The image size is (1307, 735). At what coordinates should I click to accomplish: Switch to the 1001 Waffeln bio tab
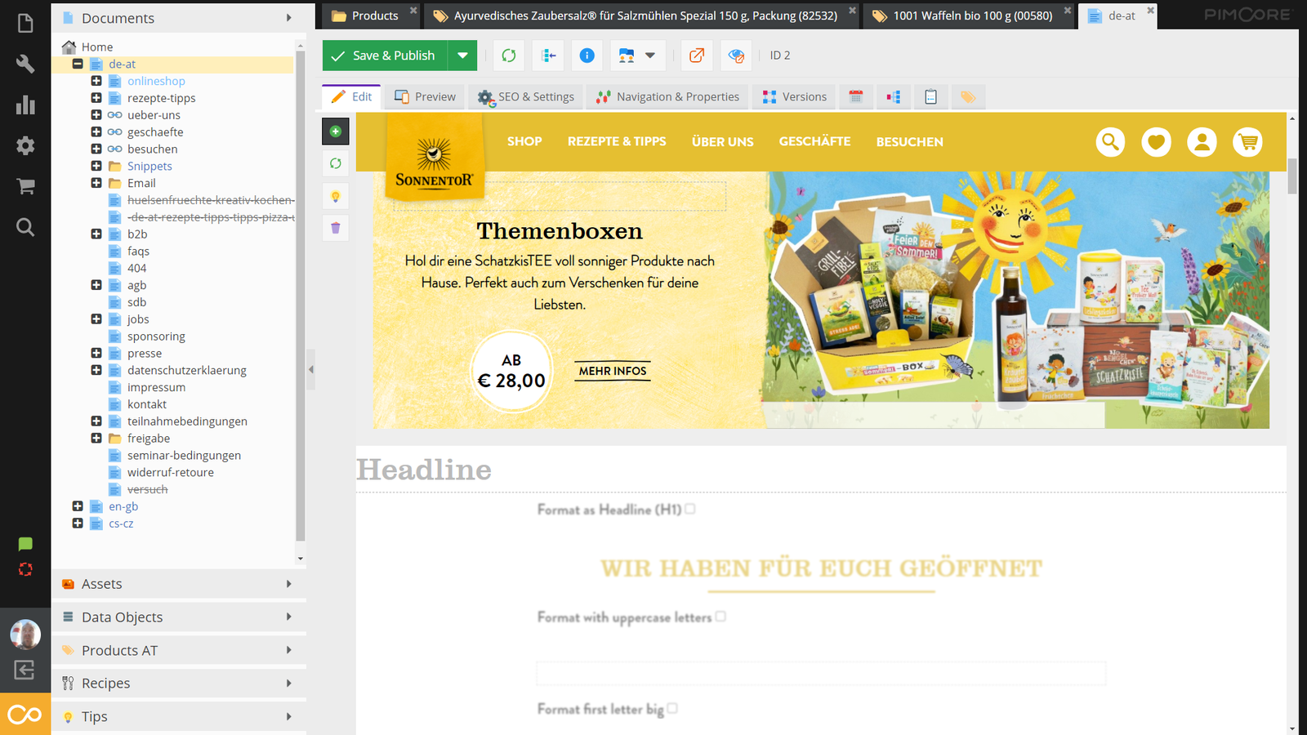click(970, 16)
